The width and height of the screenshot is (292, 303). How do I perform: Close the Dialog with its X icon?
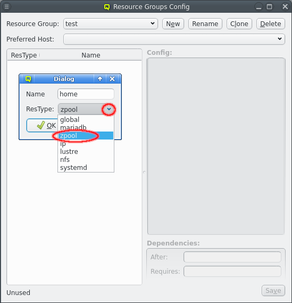(112, 79)
